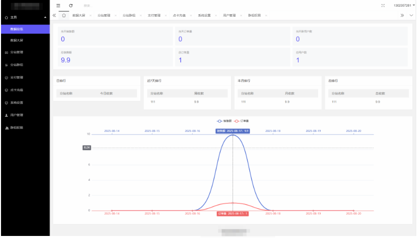Switch to the 系统设置 tab
418x239 pixels.
[204, 16]
